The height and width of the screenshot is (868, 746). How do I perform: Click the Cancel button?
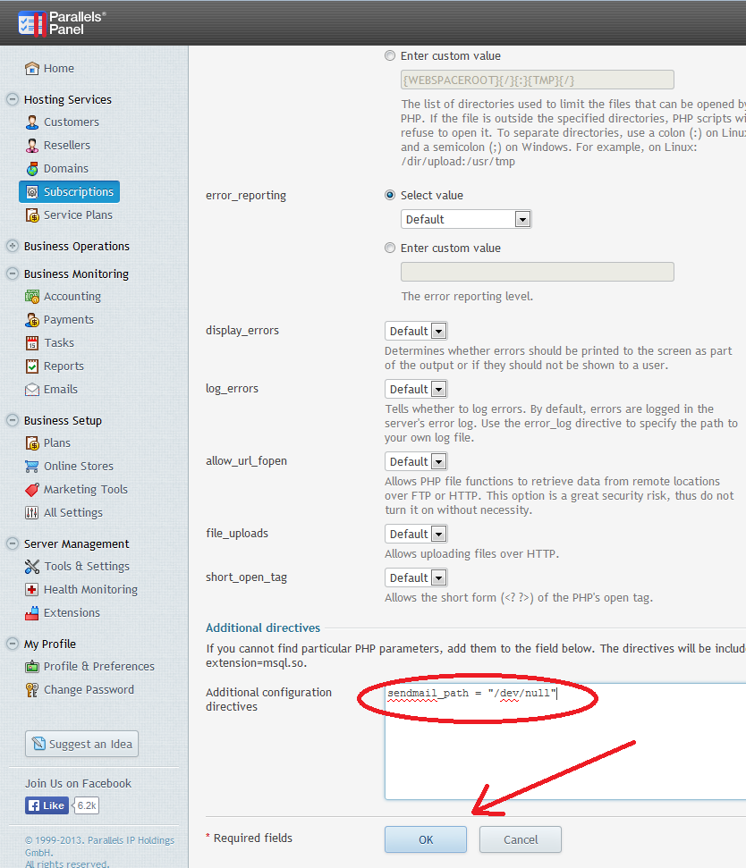[x=520, y=839]
